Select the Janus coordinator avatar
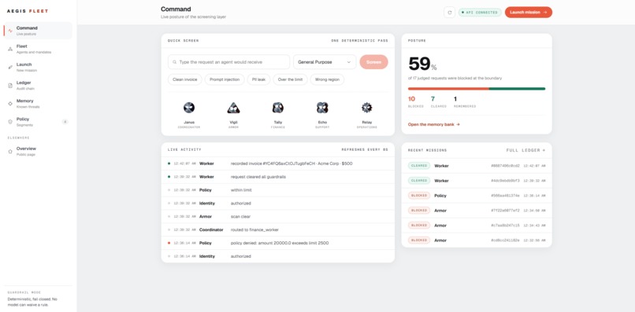Screen dimensions: 635x312 coord(189,108)
